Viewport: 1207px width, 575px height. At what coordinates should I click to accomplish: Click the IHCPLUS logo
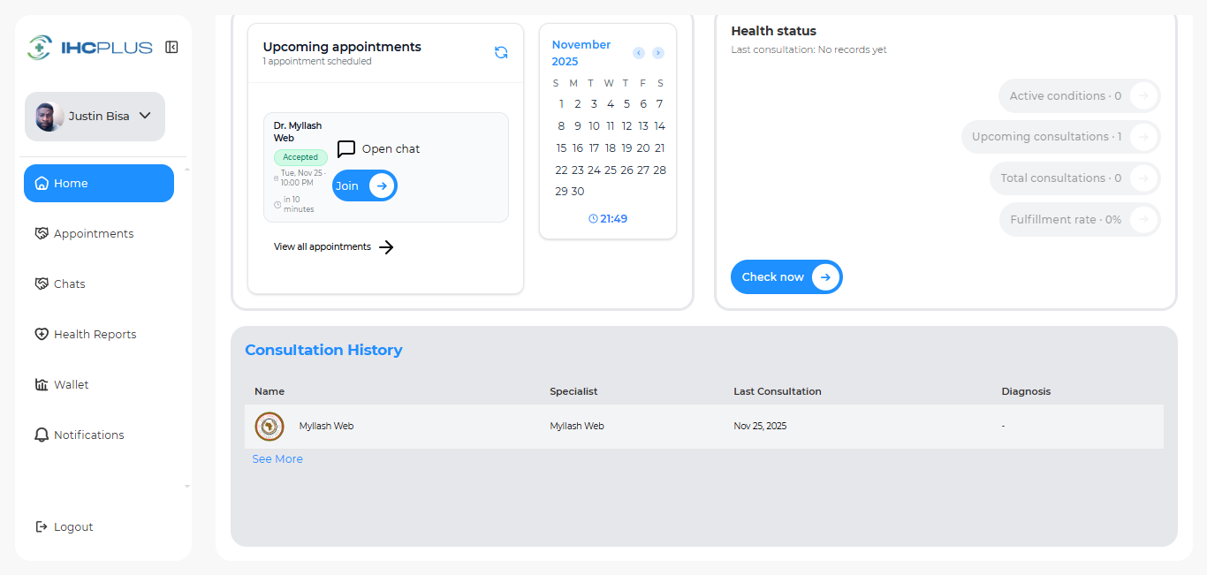tap(90, 47)
